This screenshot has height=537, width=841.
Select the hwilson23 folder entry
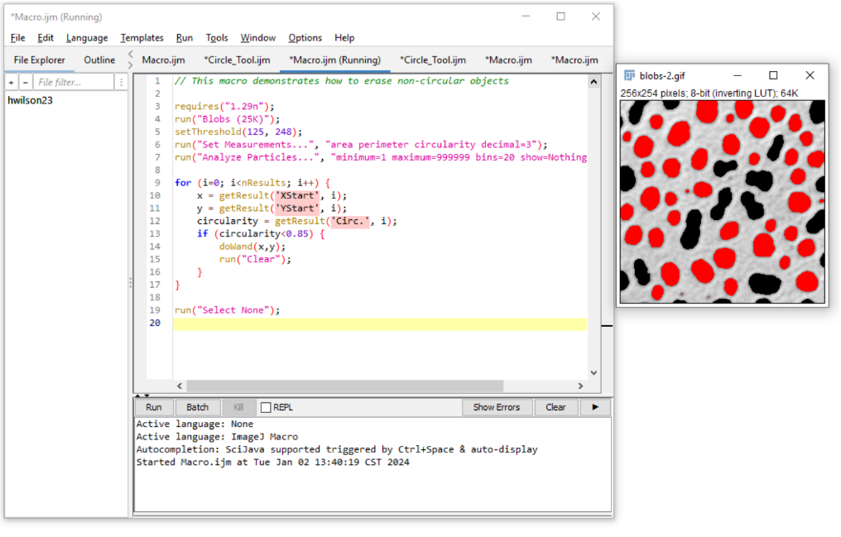pyautogui.click(x=30, y=100)
